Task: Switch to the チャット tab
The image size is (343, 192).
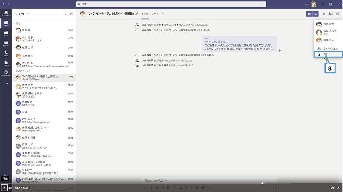Action: (145, 14)
